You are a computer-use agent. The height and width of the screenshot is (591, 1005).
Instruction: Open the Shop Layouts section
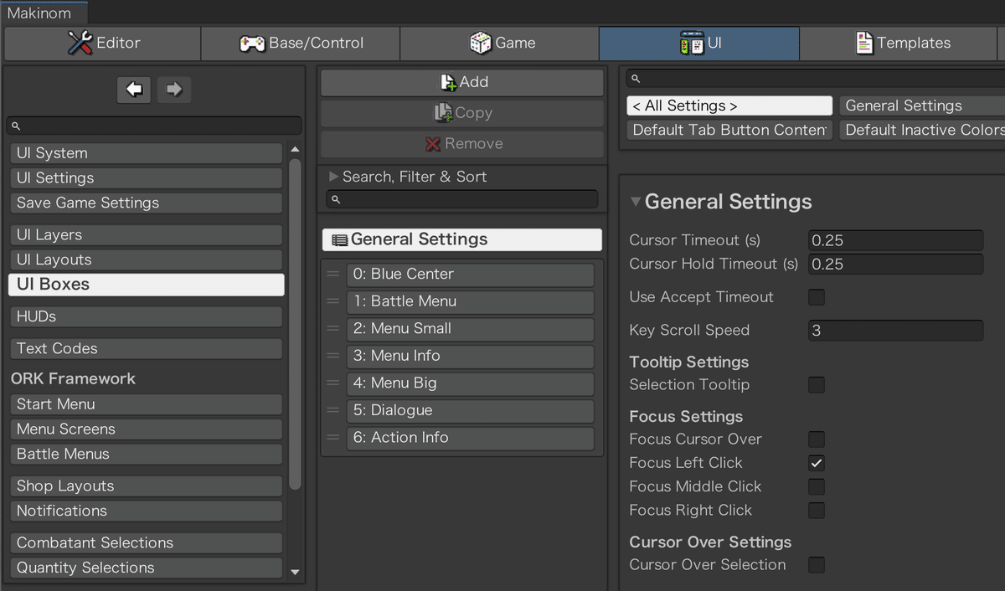147,486
